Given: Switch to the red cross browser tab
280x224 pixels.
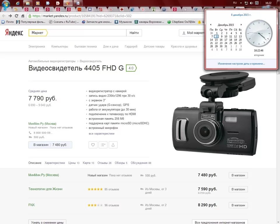Looking at the screenshot, I should (x=122, y=9).
